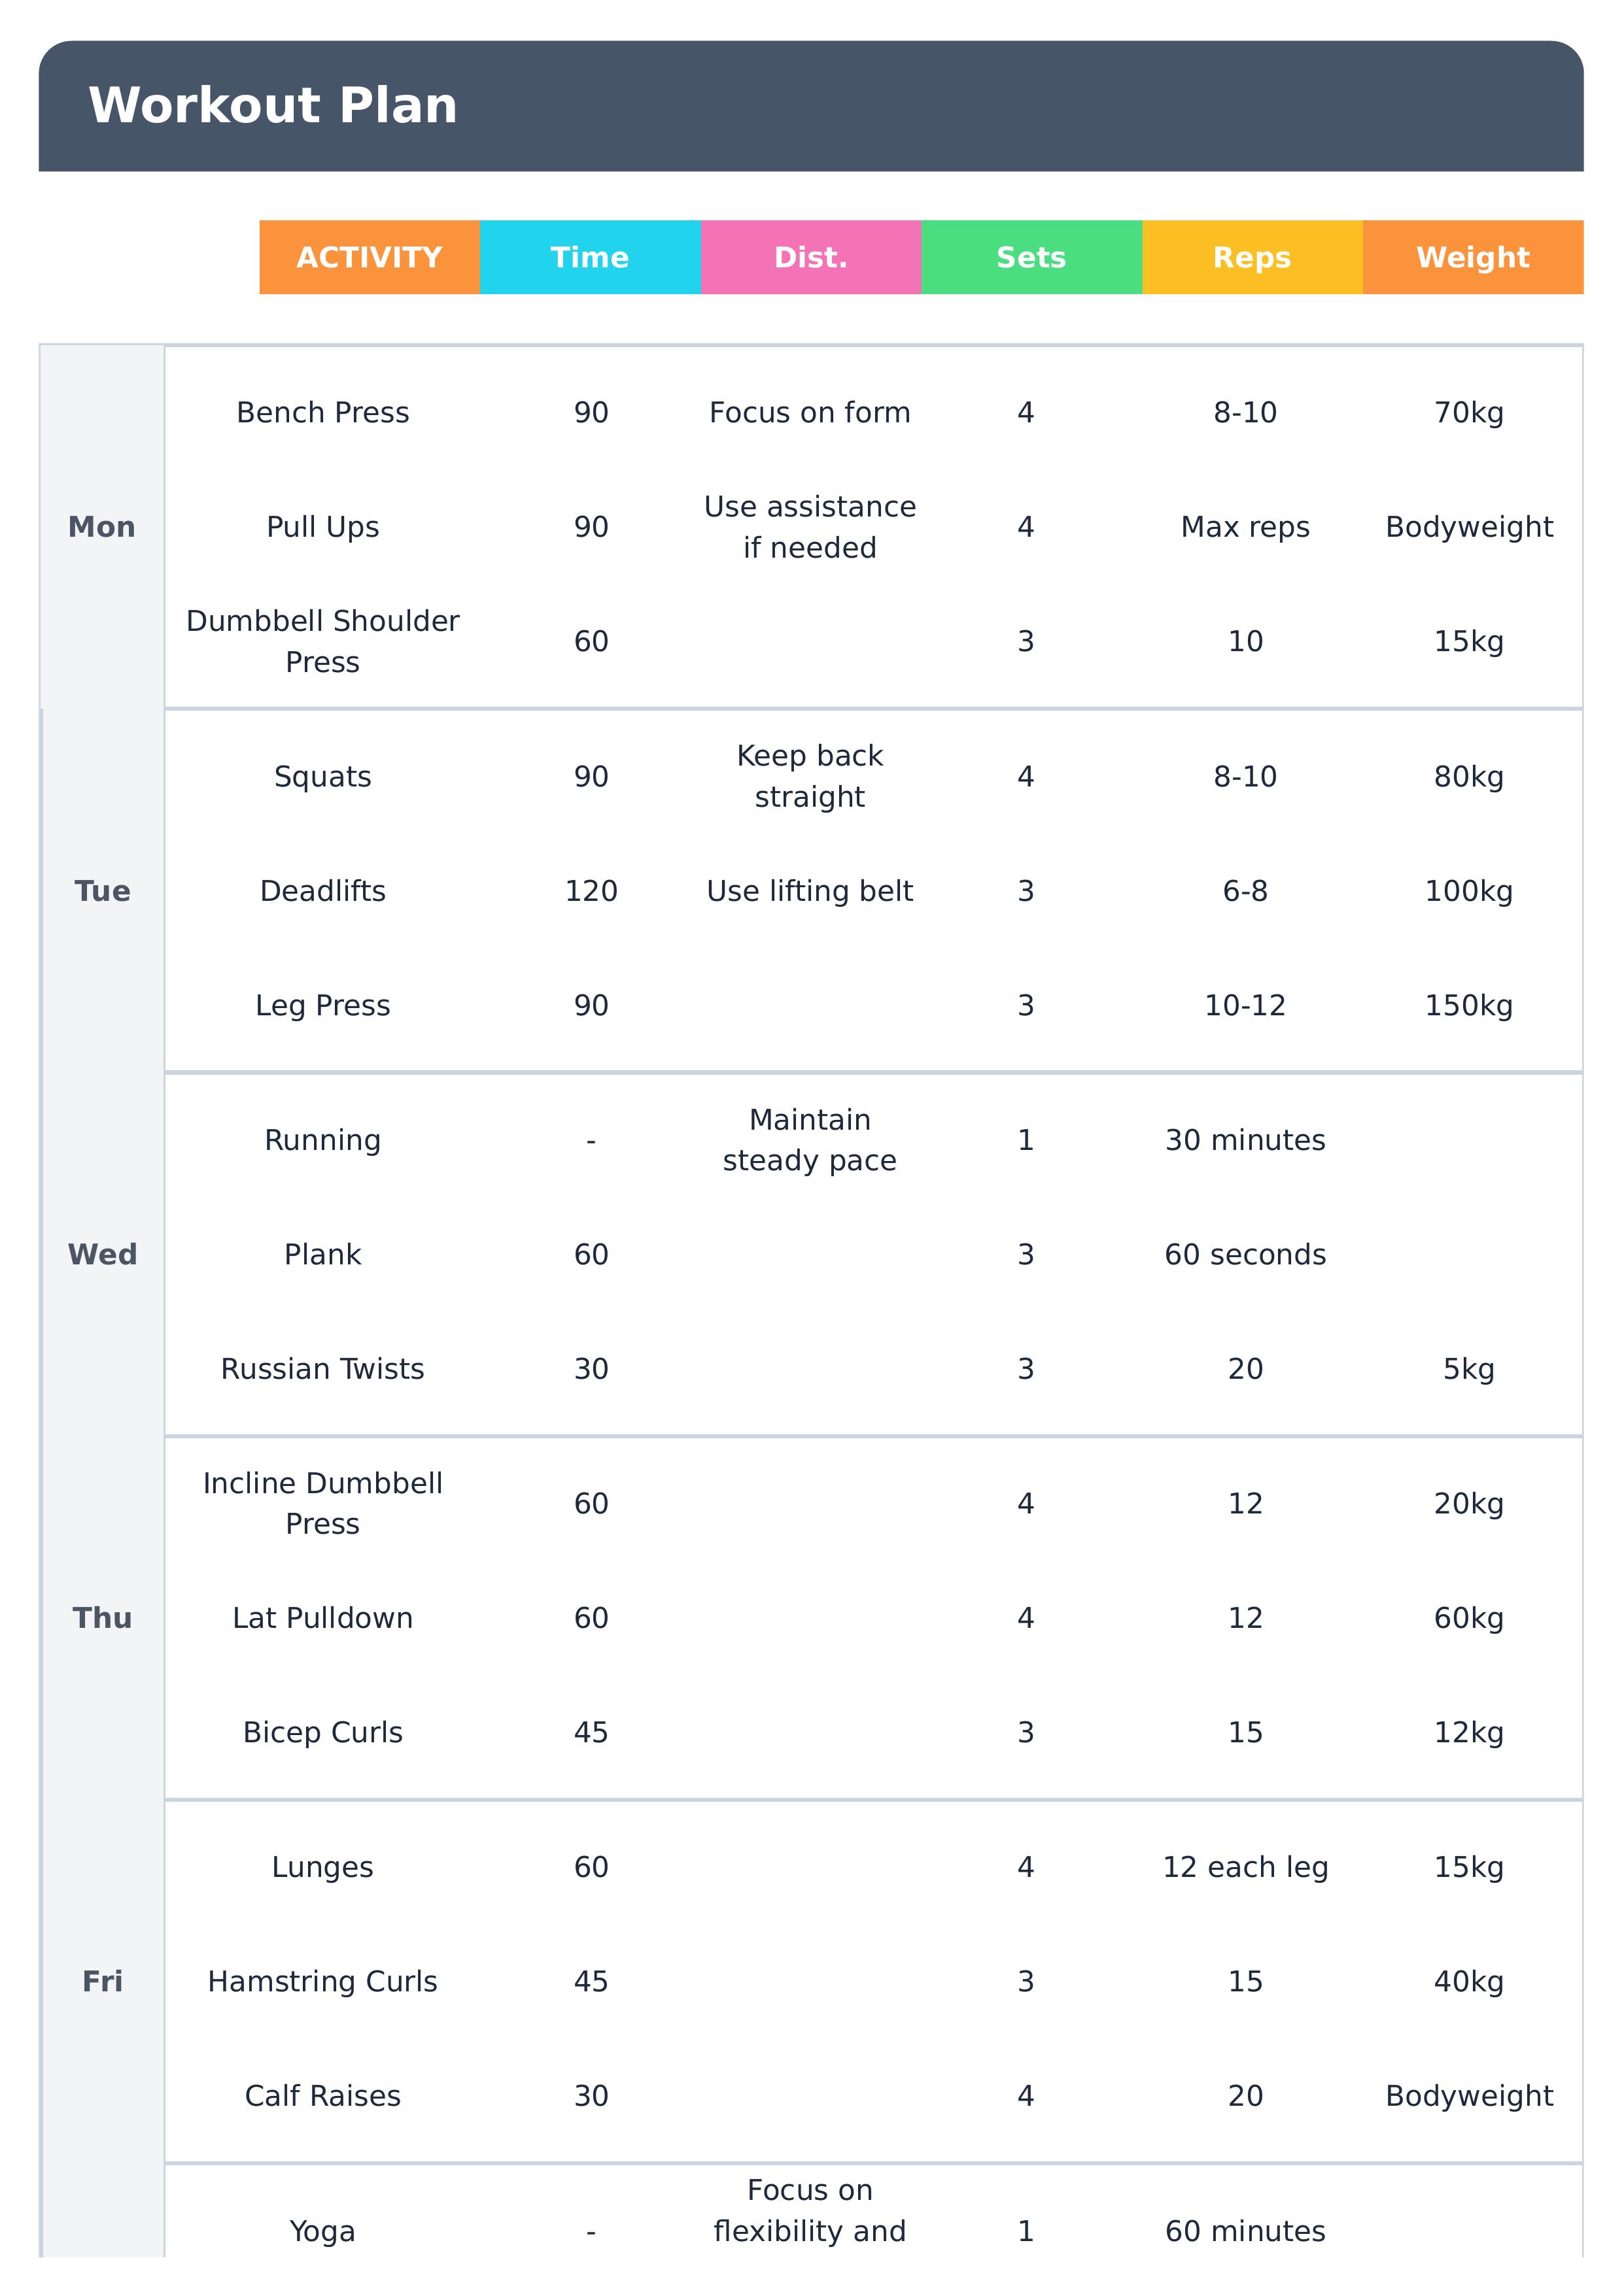The image size is (1624, 2296).
Task: Select the Mon day label
Action: [102, 527]
